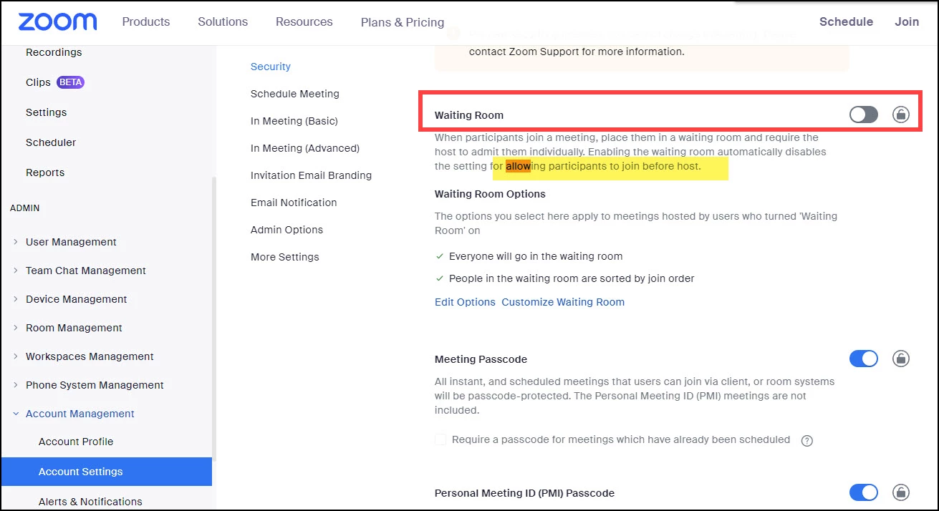
Task: Click the Meeting Passcode heading
Action: coord(481,359)
